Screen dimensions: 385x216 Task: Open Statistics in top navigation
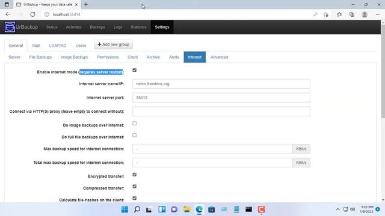(x=138, y=27)
